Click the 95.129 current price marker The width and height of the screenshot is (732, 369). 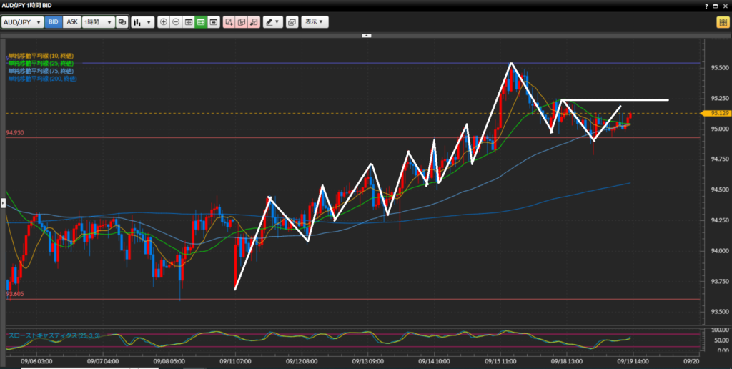coord(718,113)
